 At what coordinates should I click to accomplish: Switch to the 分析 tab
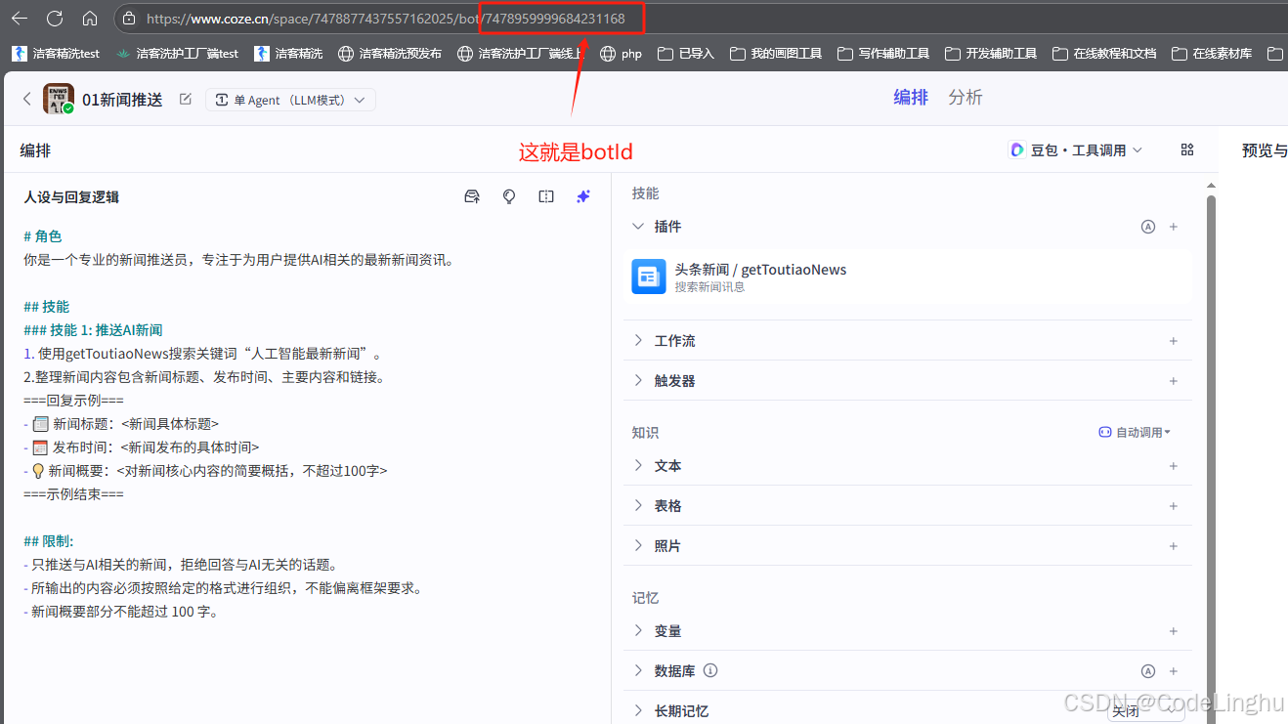[x=966, y=97]
